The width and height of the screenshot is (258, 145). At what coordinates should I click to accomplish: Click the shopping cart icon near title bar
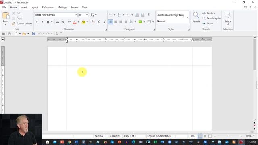point(245,7)
